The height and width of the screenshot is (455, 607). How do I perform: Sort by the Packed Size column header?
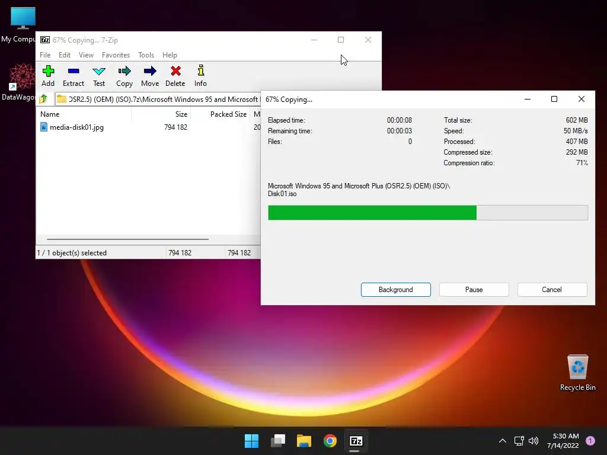tap(220, 114)
